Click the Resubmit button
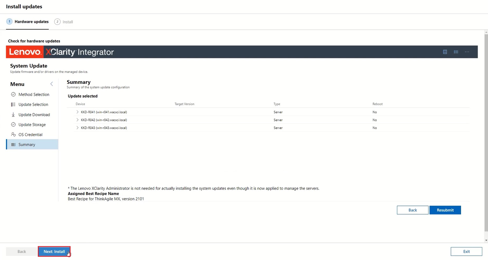Screen dimensions: 488x260 pyautogui.click(x=445, y=210)
